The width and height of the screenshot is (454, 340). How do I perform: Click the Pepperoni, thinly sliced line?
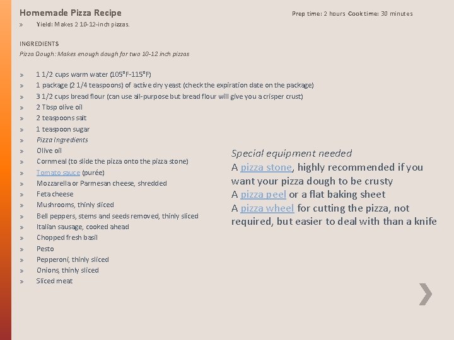point(73,259)
